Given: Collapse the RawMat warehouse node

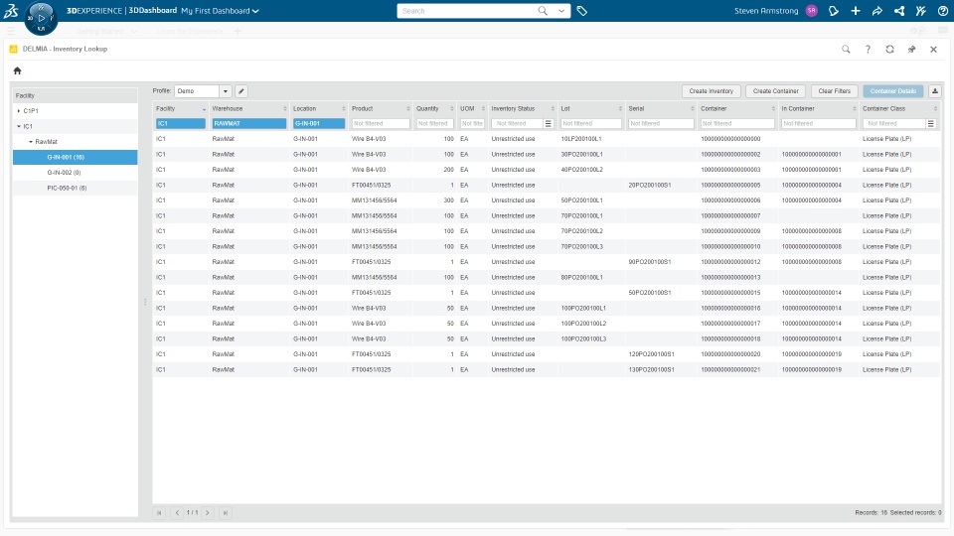Looking at the screenshot, I should tap(31, 142).
